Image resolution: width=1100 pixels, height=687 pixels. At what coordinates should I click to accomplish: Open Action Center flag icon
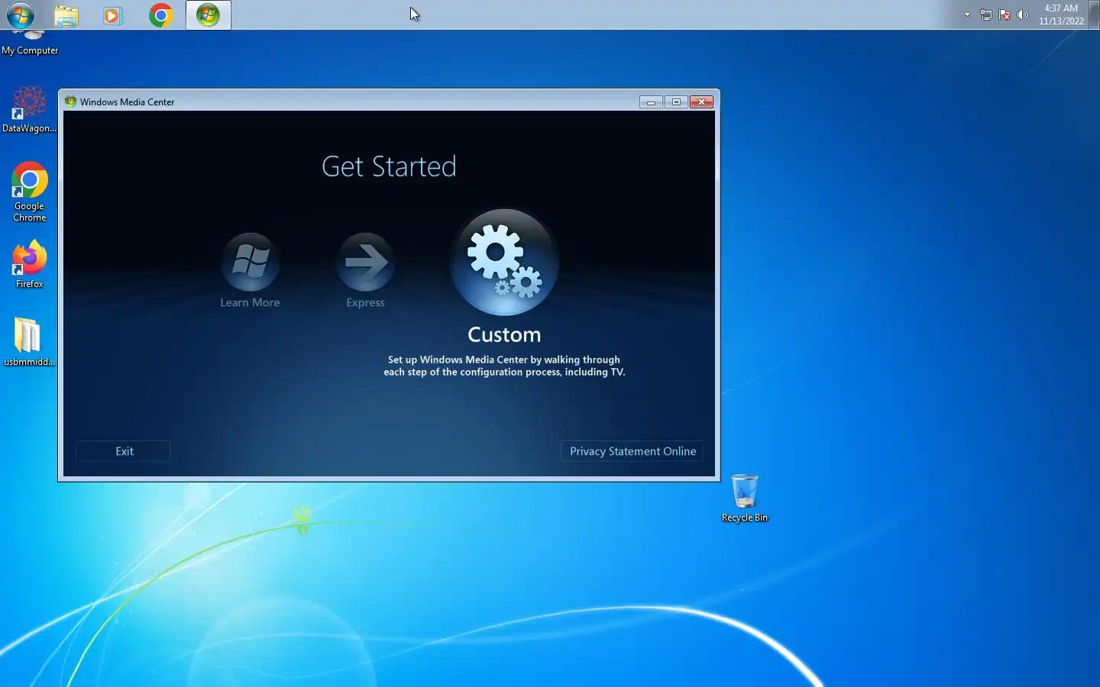click(x=1005, y=15)
